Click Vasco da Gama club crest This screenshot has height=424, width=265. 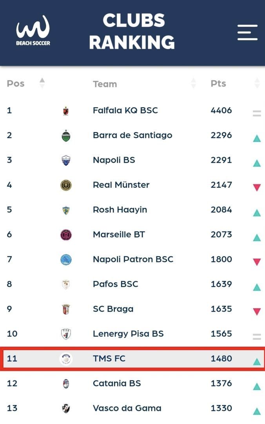pyautogui.click(x=66, y=409)
